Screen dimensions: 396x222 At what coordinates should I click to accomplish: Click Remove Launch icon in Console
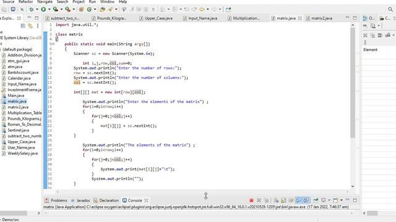259,200
